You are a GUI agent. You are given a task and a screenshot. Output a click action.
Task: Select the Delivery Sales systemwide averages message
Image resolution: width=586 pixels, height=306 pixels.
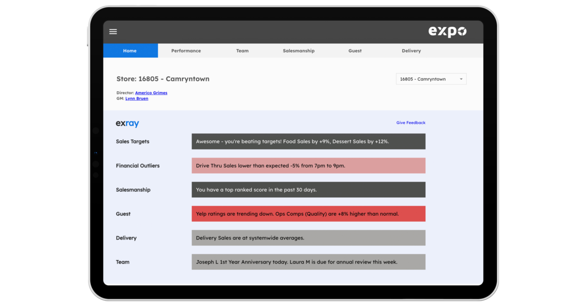308,238
